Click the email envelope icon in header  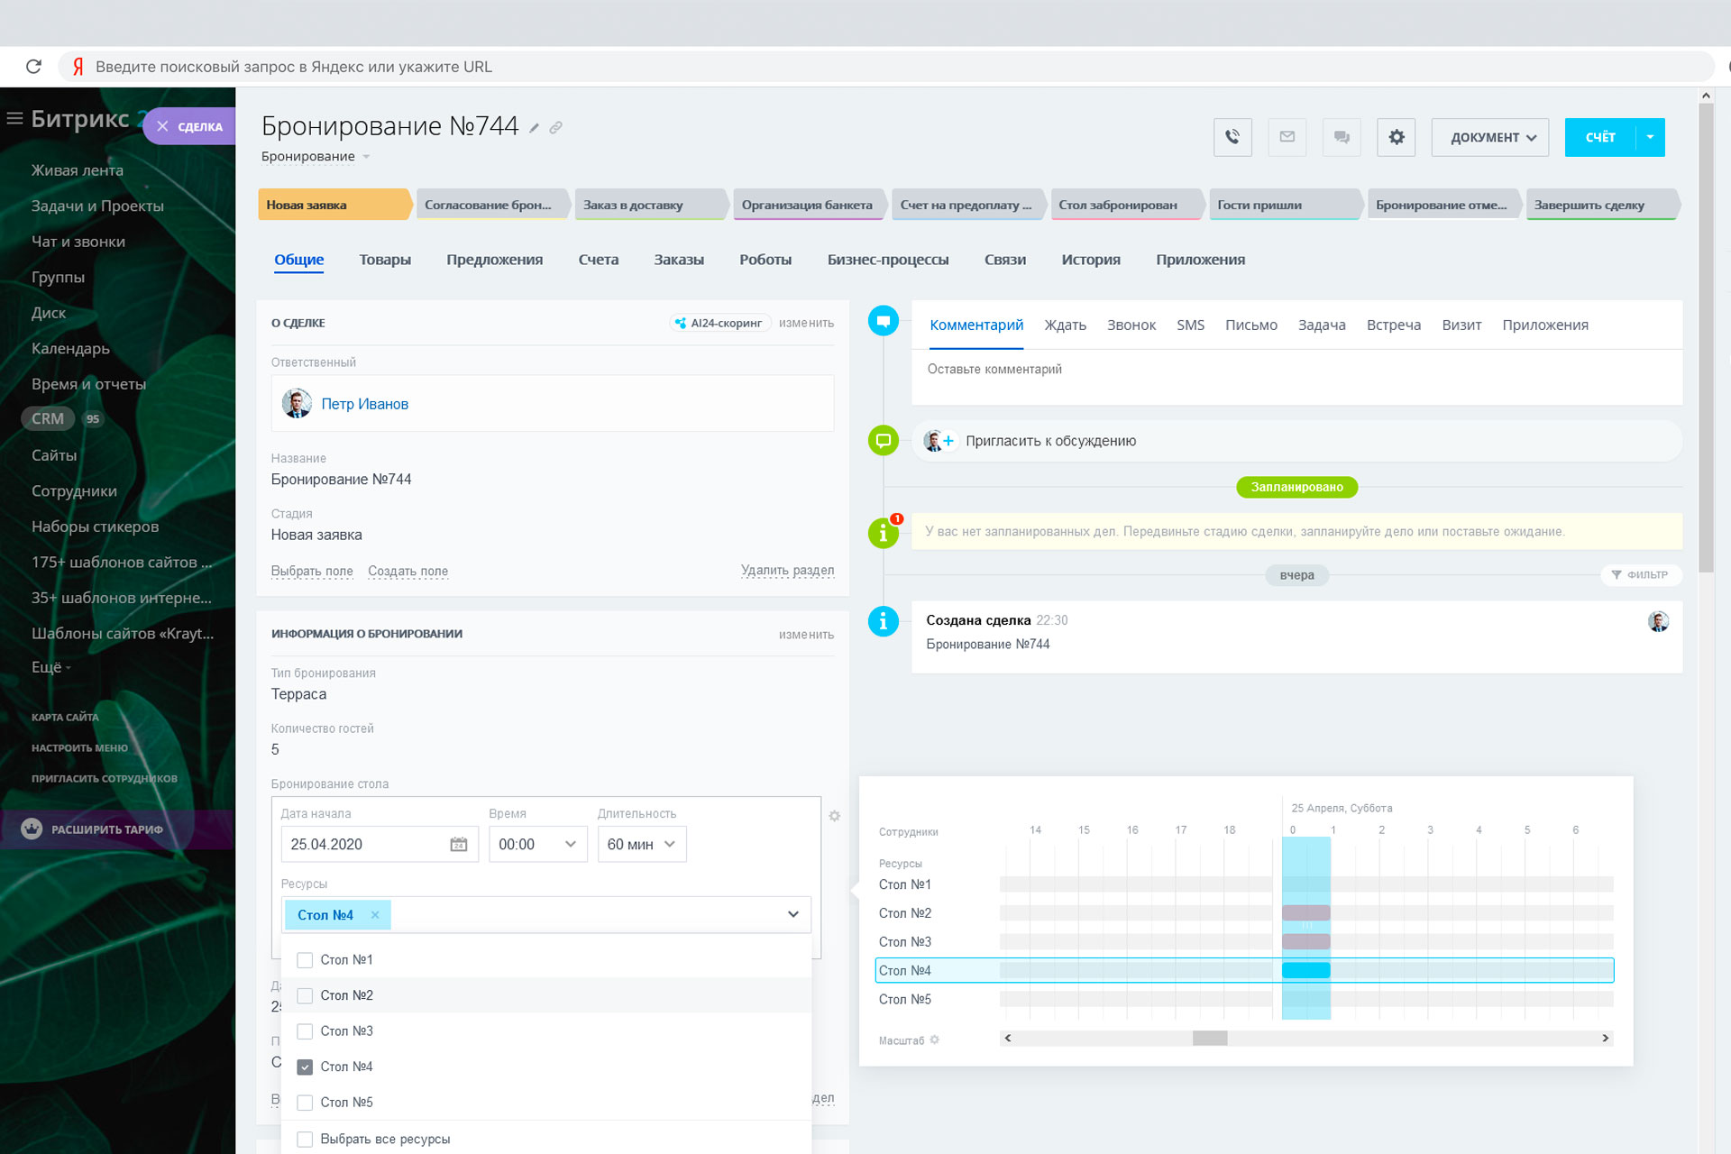pos(1287,137)
